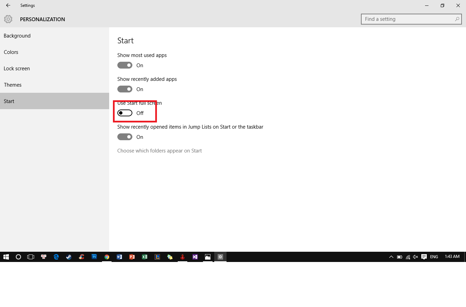Click the Show most used apps label
This screenshot has width=466, height=307.
[142, 55]
